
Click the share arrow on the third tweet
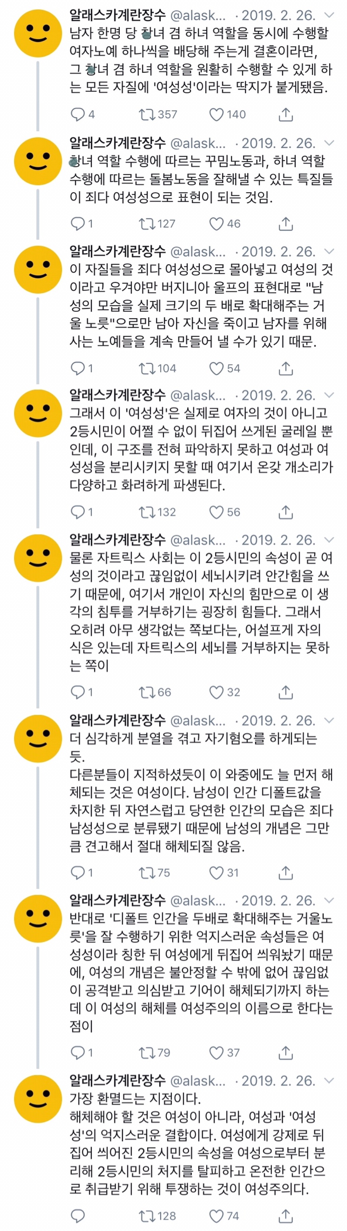[285, 368]
